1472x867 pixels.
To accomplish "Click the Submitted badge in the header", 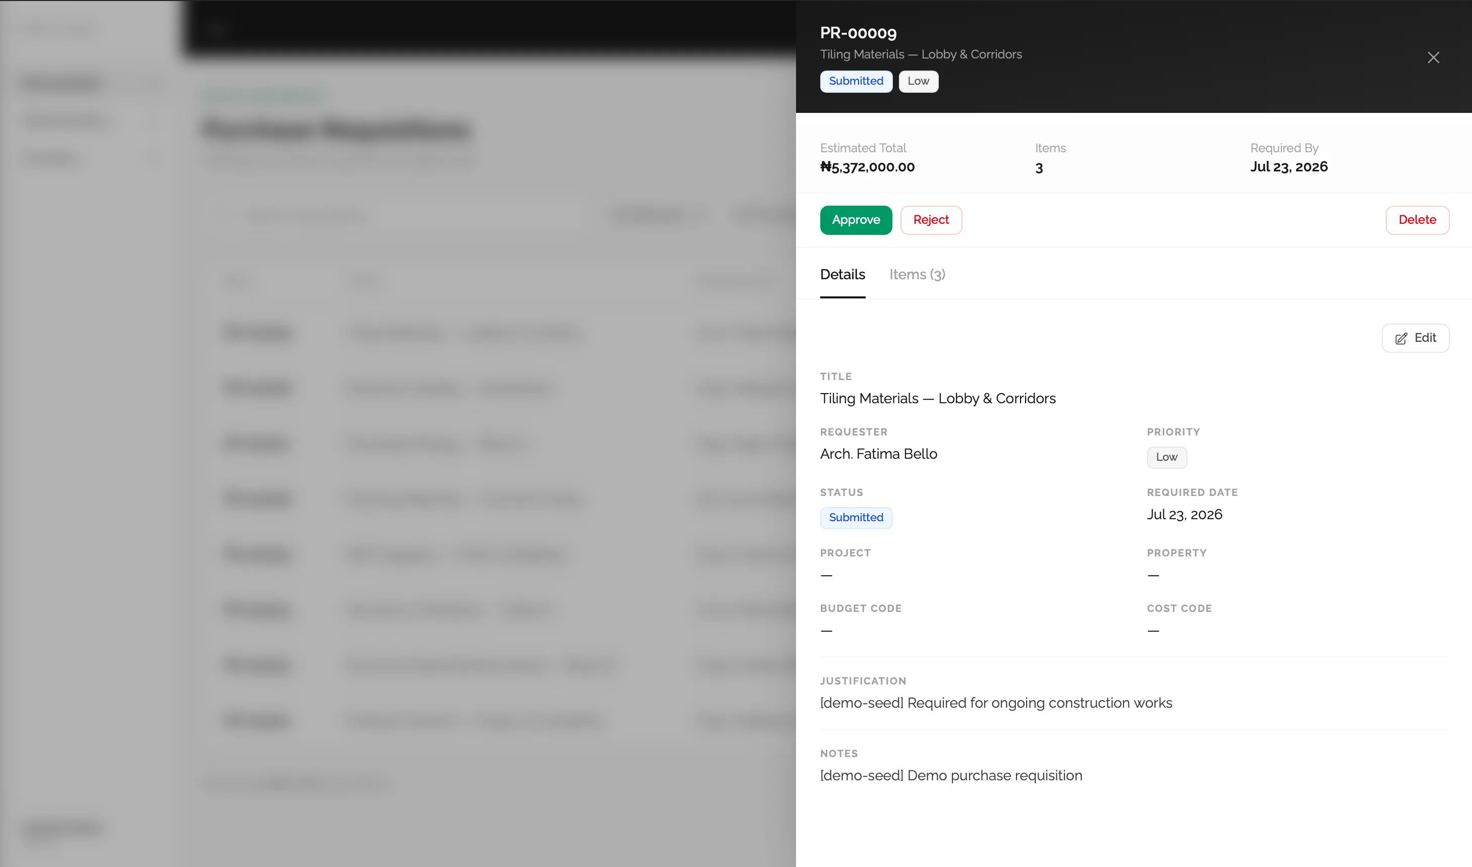I will (856, 81).
